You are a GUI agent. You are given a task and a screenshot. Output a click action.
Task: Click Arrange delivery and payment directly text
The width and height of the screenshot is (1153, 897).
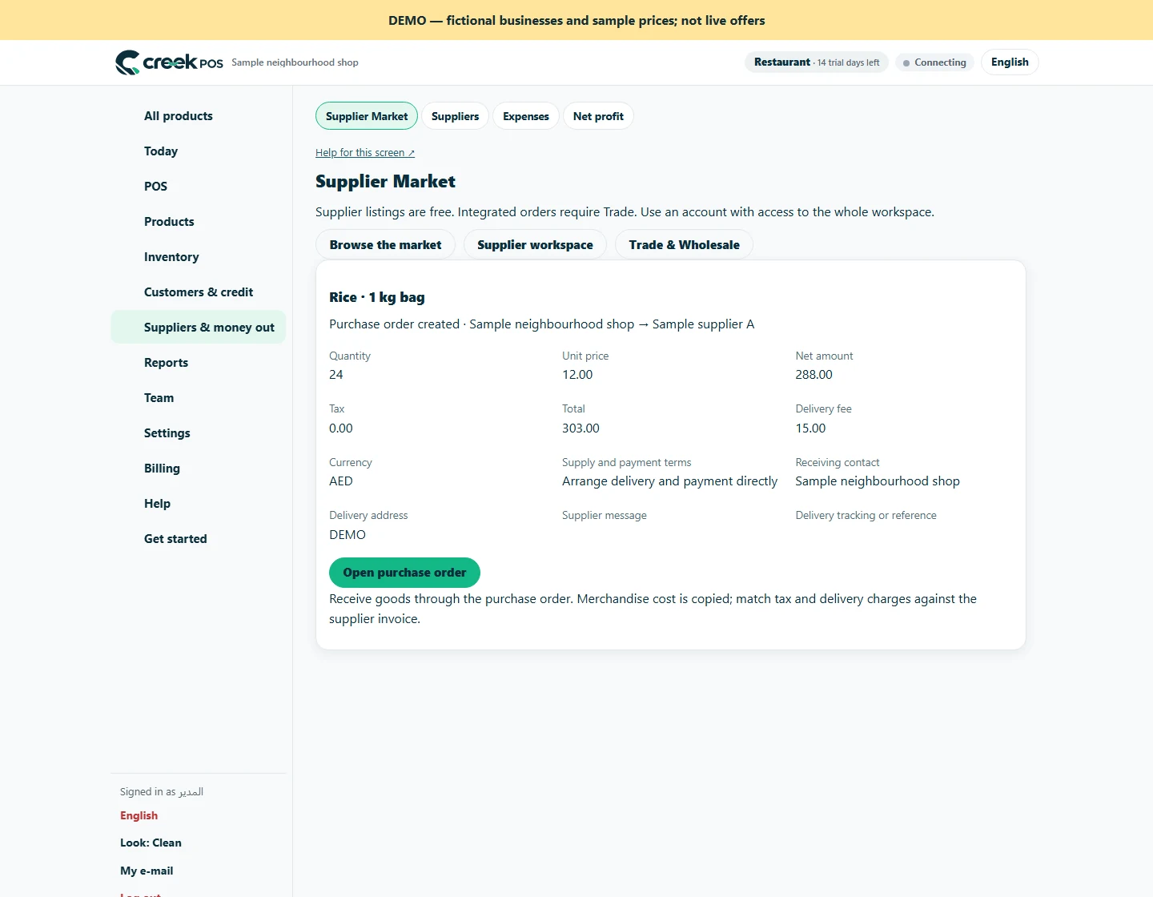point(669,481)
